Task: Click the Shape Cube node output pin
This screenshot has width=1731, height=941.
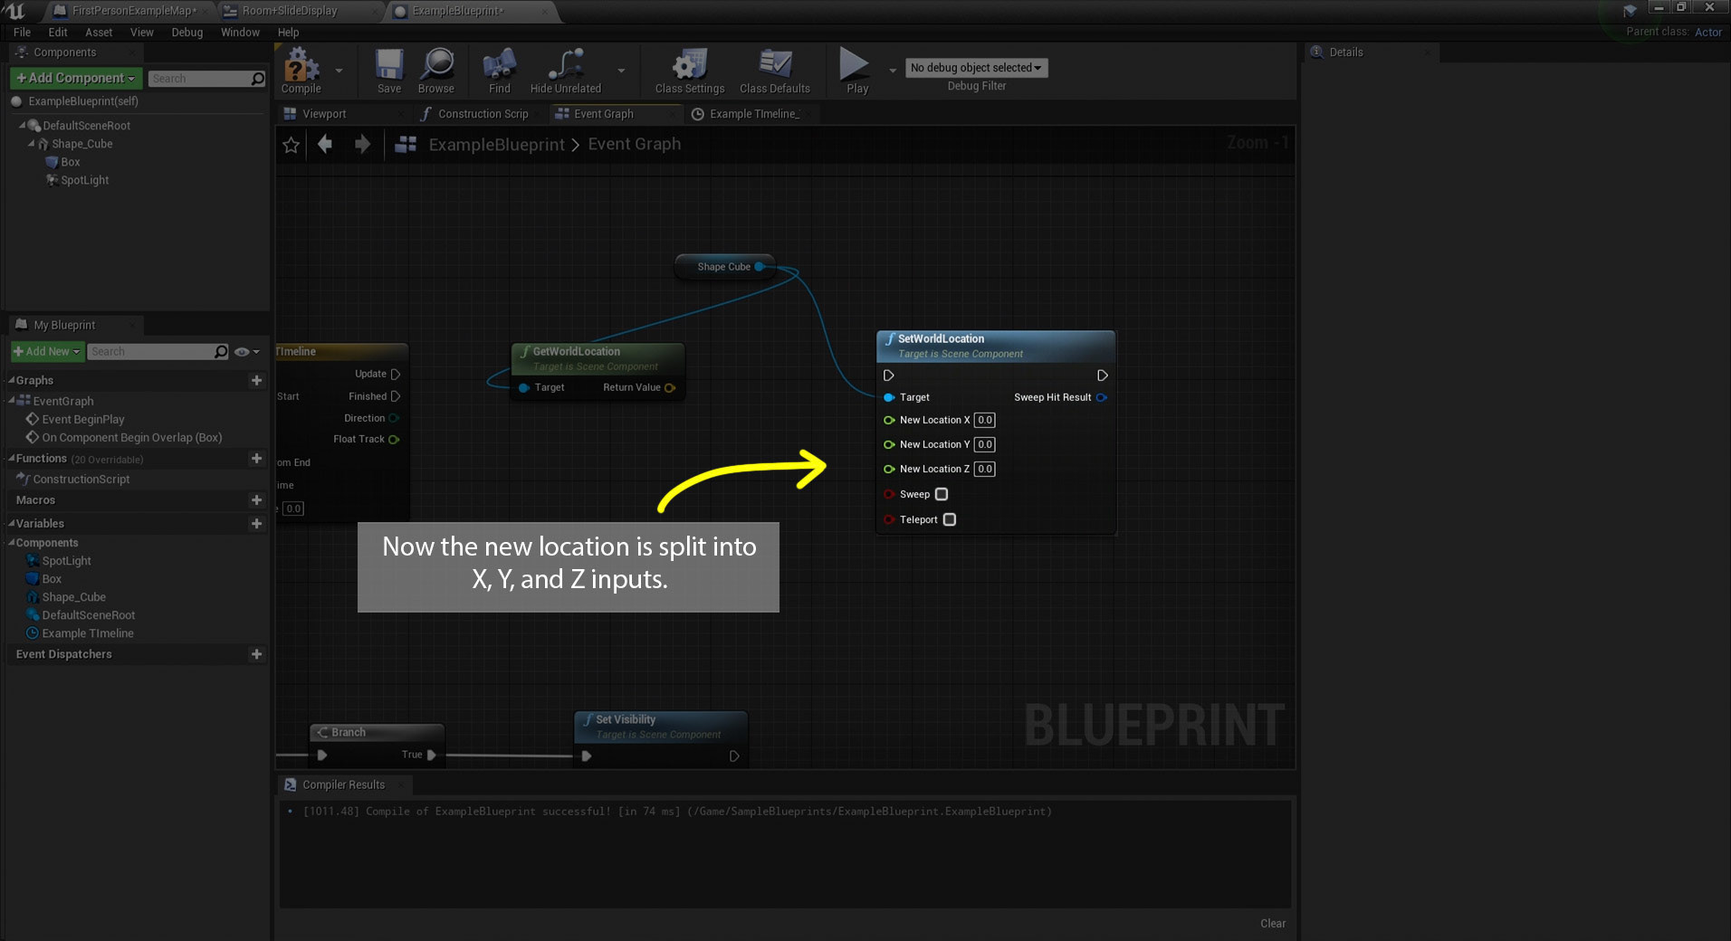Action: point(760,267)
